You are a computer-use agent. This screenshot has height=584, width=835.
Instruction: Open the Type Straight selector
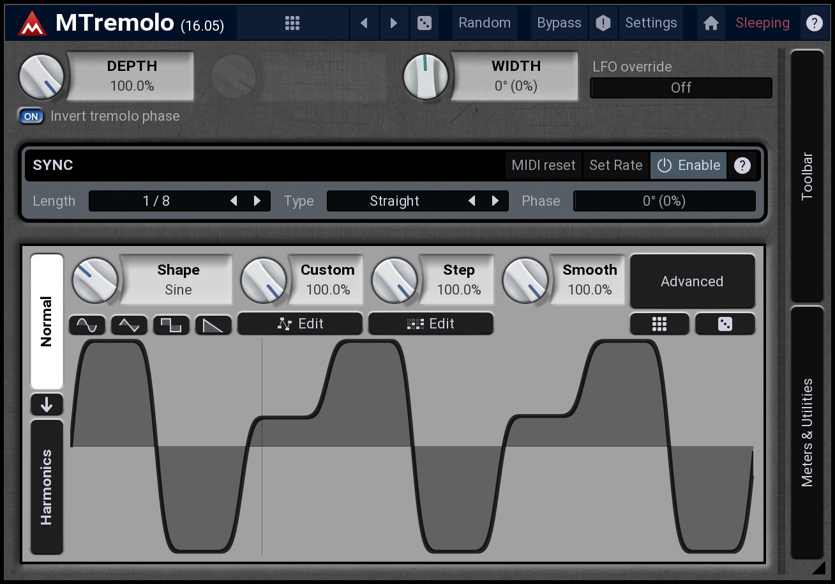click(417, 201)
